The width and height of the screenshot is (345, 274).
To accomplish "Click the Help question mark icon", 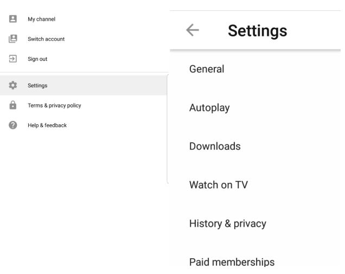I will click(13, 125).
